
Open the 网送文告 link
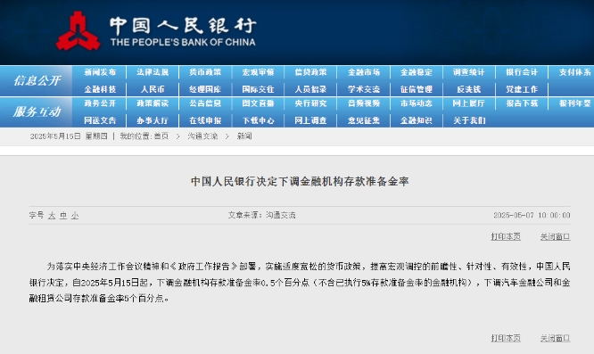pyautogui.click(x=100, y=120)
